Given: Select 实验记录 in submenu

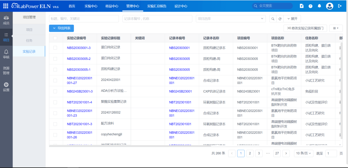Looking at the screenshot, I should coord(29,51).
